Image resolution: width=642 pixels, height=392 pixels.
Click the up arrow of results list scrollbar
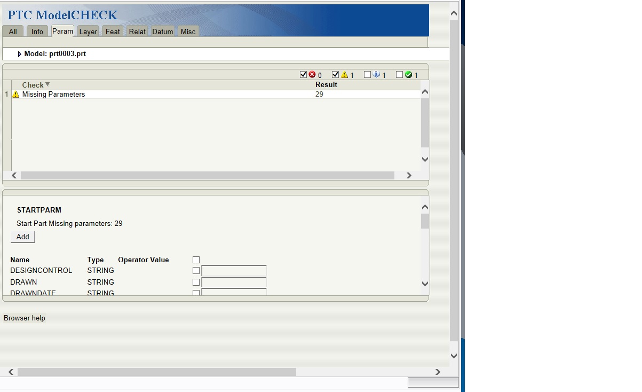tap(425, 92)
